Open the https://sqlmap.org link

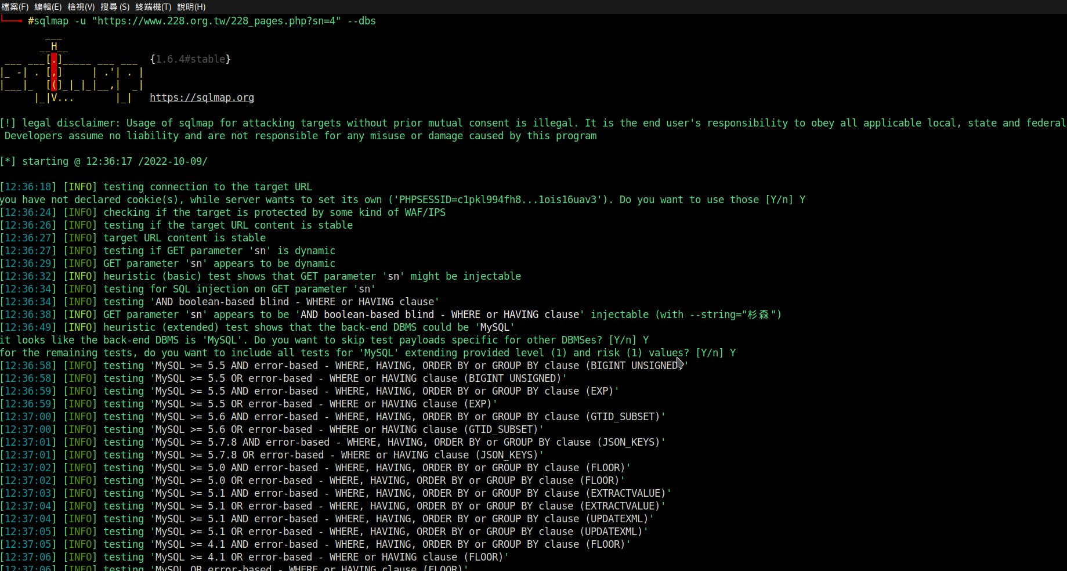[202, 97]
